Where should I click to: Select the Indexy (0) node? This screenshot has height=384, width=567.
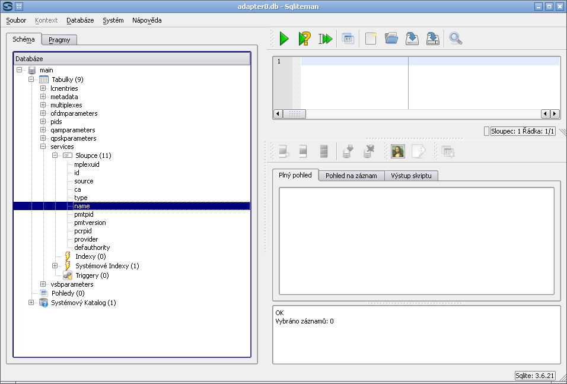point(91,256)
